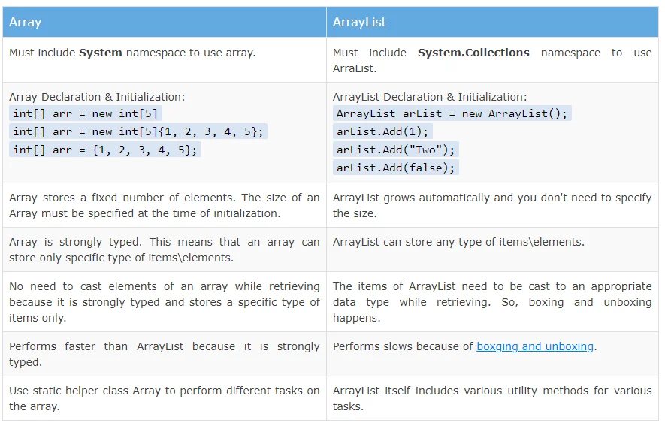Open the "boxing and unboxing" link
Viewport: 665px width, 426px height.
click(x=535, y=346)
